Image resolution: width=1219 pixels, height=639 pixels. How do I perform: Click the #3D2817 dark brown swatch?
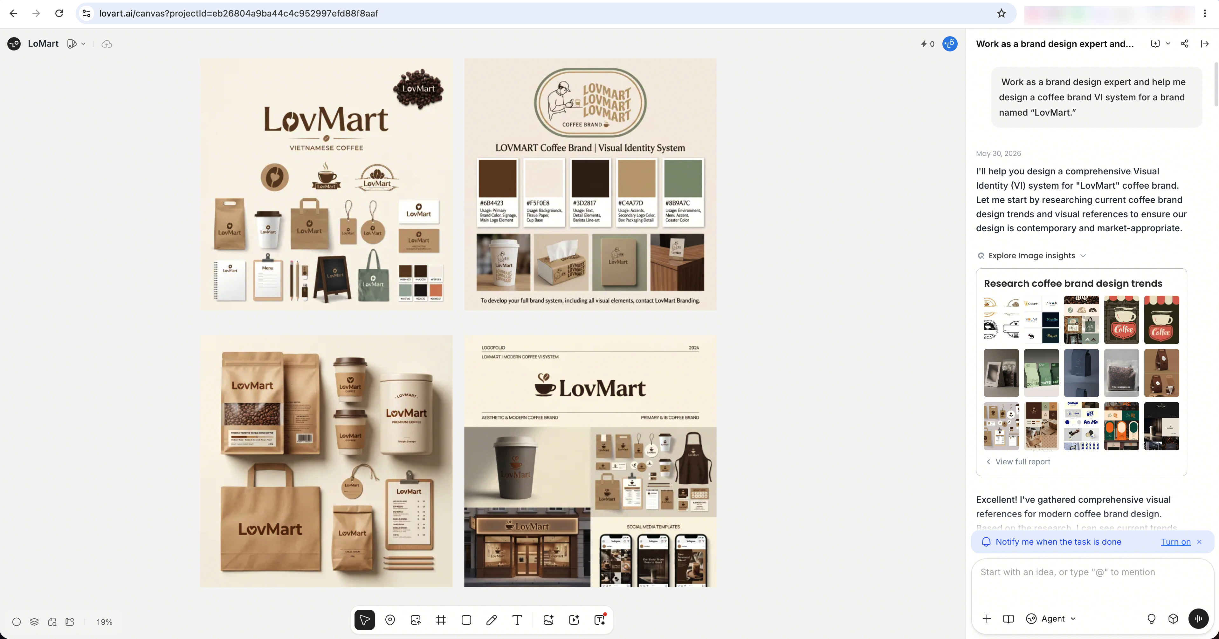(x=590, y=178)
